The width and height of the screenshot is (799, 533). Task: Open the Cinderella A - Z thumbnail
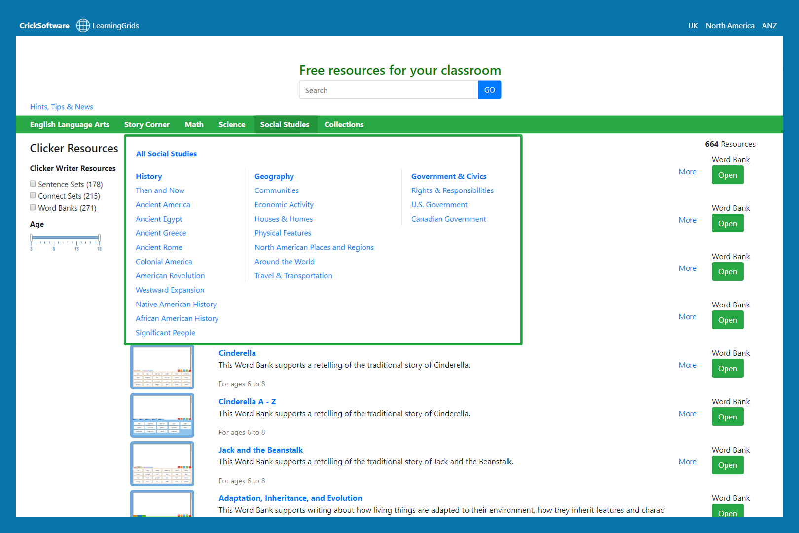tap(162, 416)
